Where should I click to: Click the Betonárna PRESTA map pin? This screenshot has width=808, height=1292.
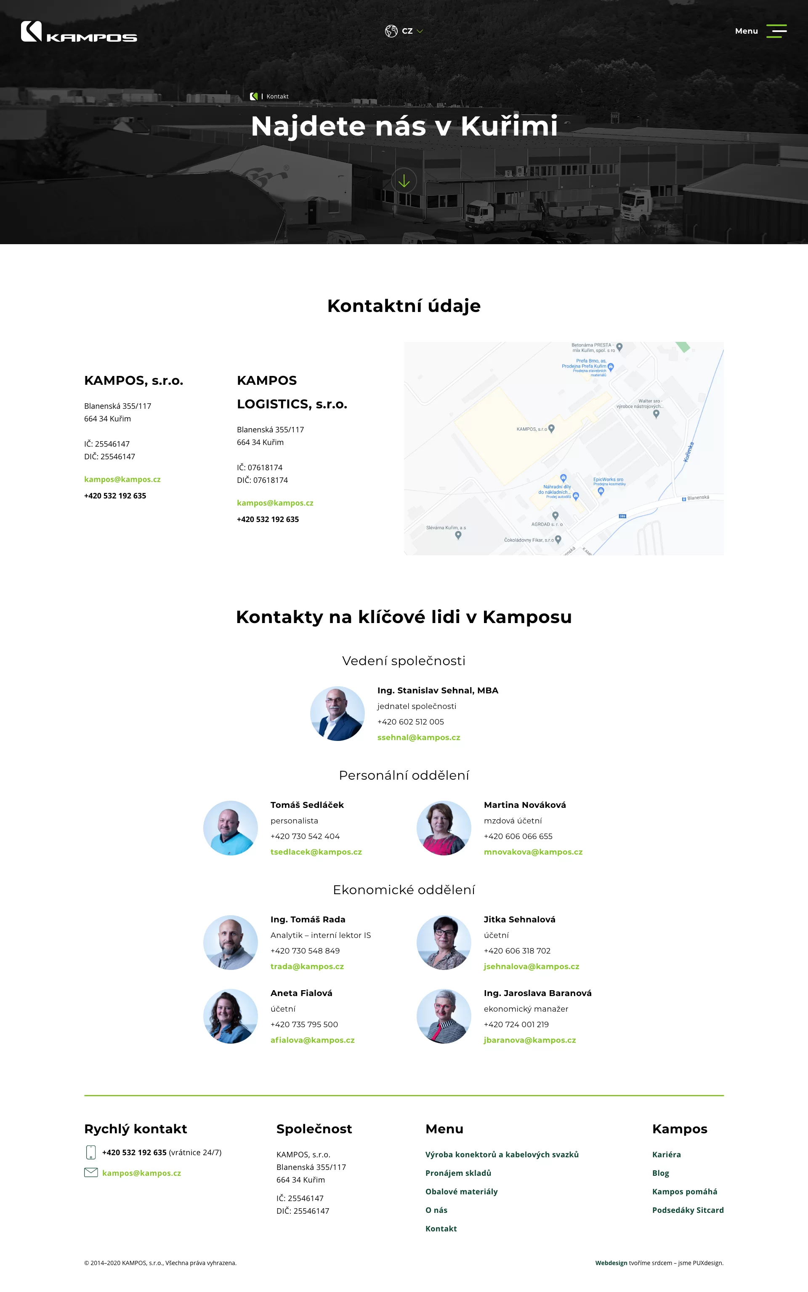pos(619,347)
